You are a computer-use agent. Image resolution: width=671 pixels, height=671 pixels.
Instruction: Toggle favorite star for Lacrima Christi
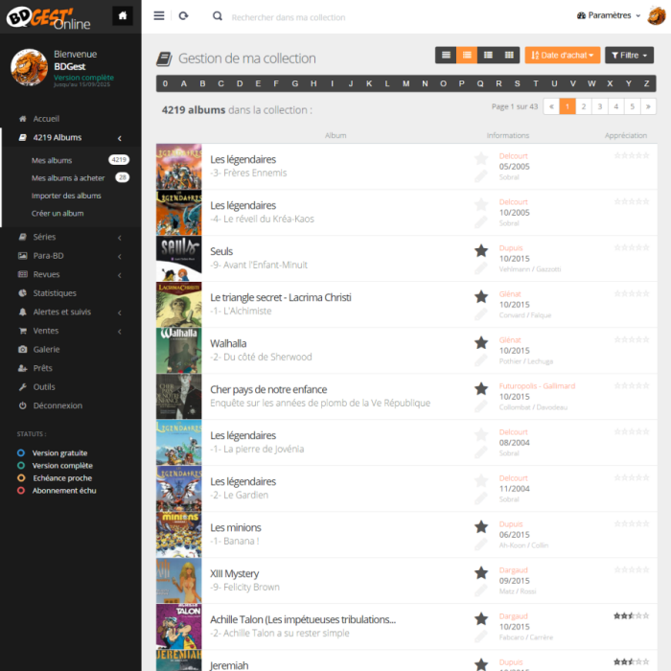click(481, 296)
